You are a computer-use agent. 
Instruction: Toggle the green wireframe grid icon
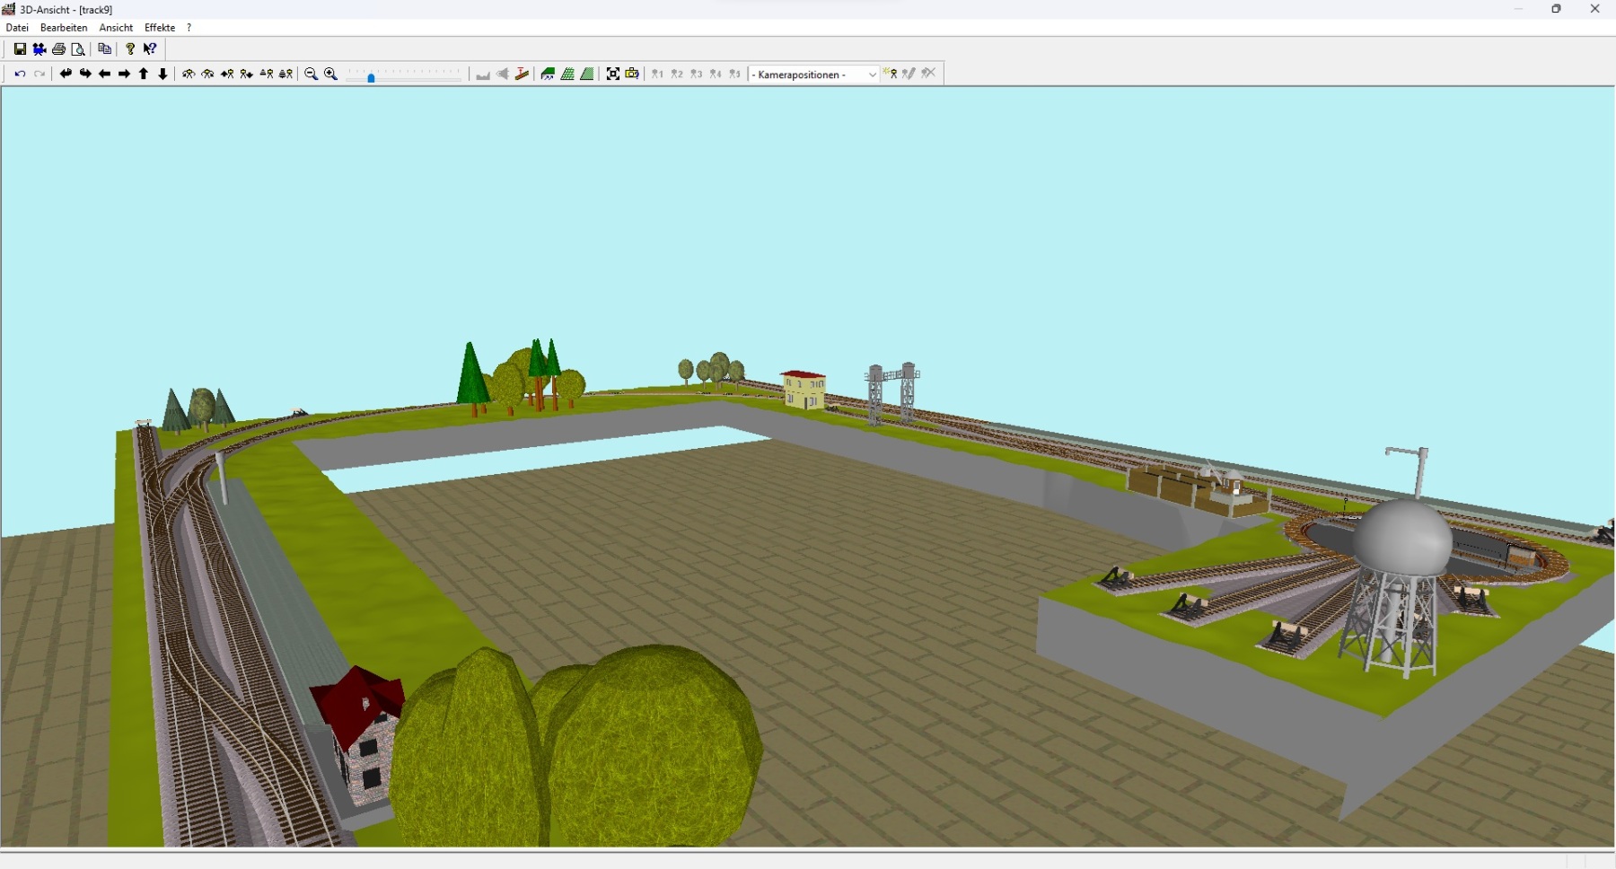pos(567,75)
